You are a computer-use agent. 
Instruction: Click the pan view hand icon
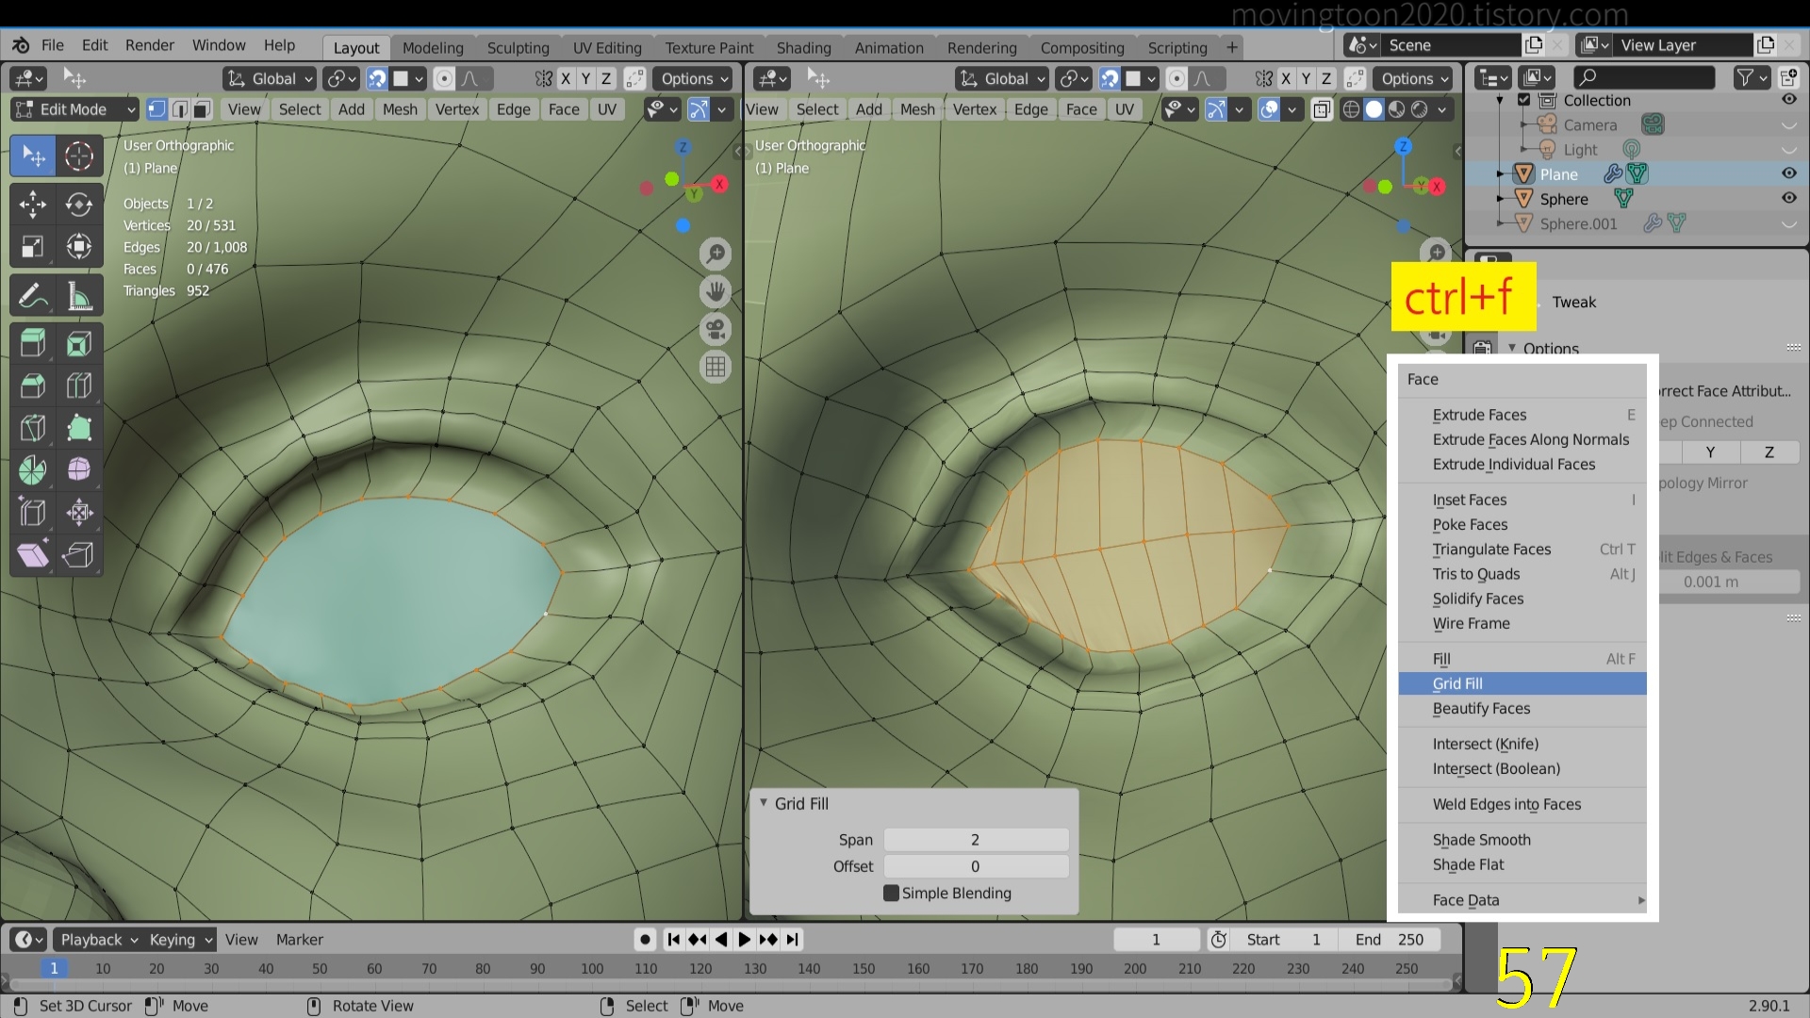716,291
